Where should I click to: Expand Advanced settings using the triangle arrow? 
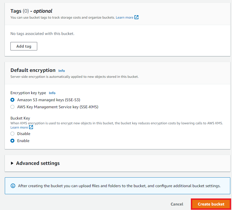coord(12,163)
